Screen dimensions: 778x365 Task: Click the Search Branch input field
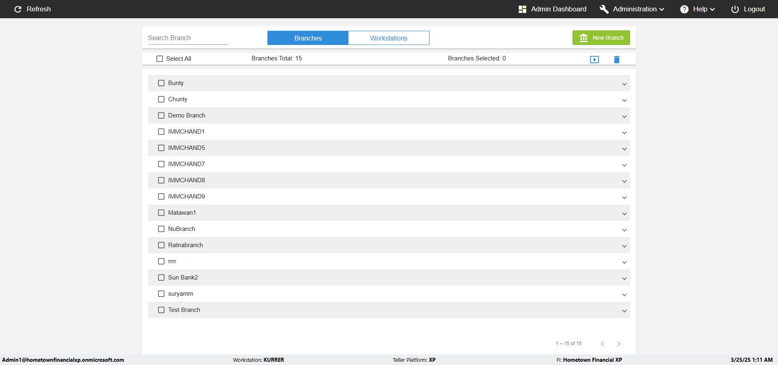188,38
